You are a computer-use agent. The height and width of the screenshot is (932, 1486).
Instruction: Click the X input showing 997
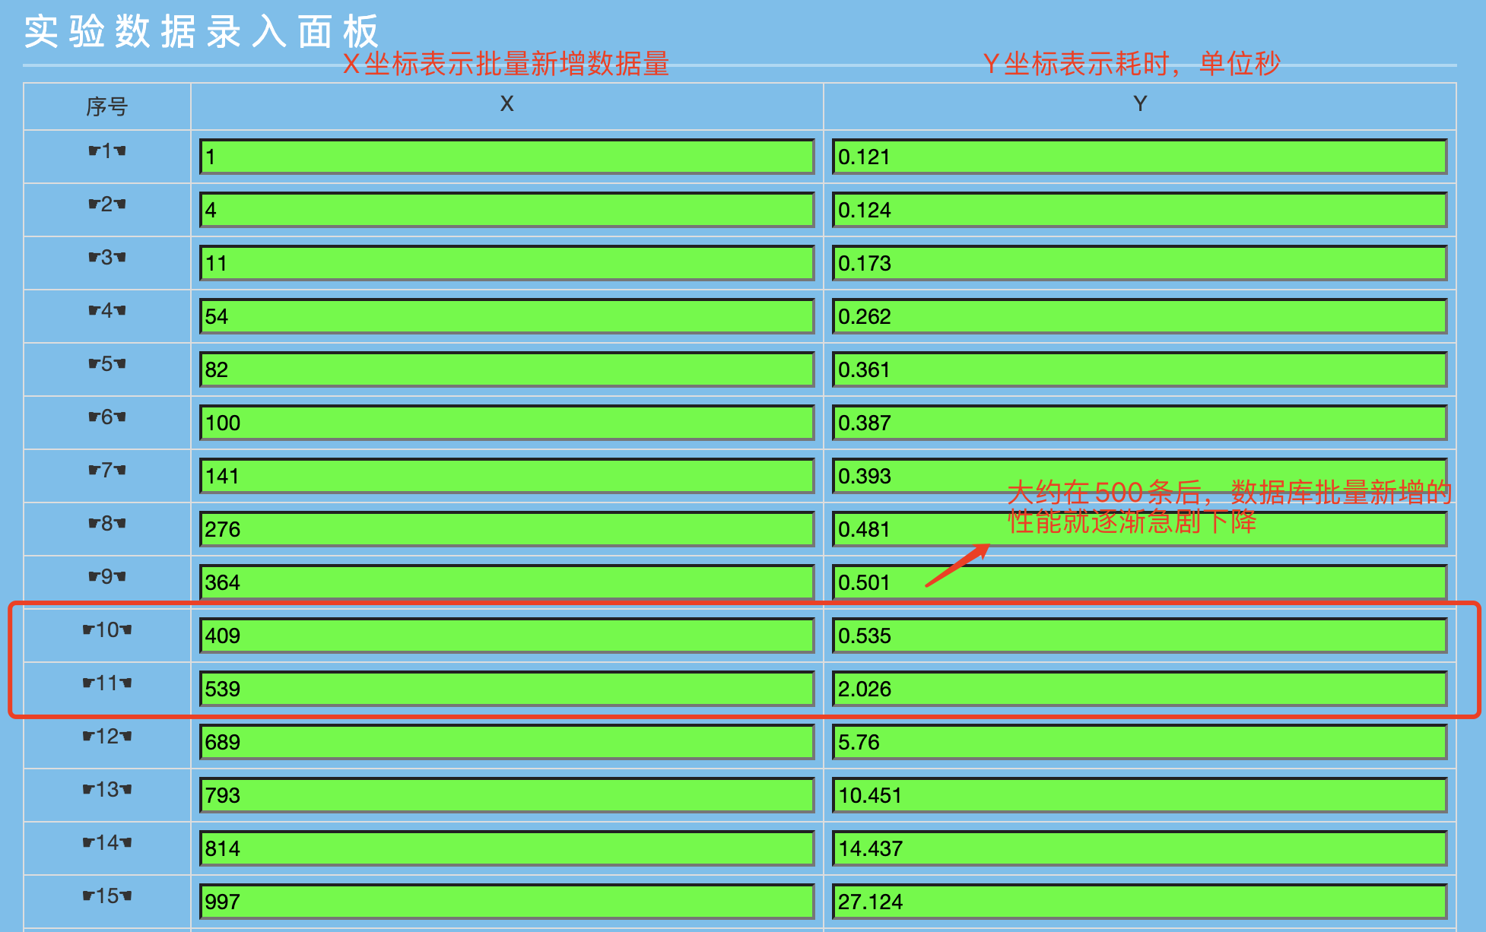click(506, 902)
